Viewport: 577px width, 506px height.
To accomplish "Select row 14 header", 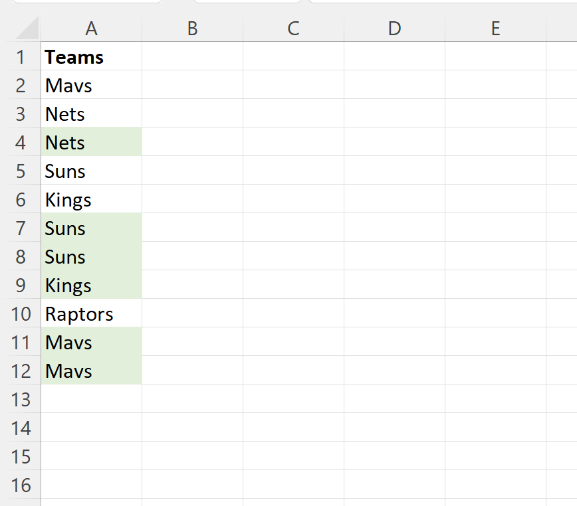I will tap(20, 427).
